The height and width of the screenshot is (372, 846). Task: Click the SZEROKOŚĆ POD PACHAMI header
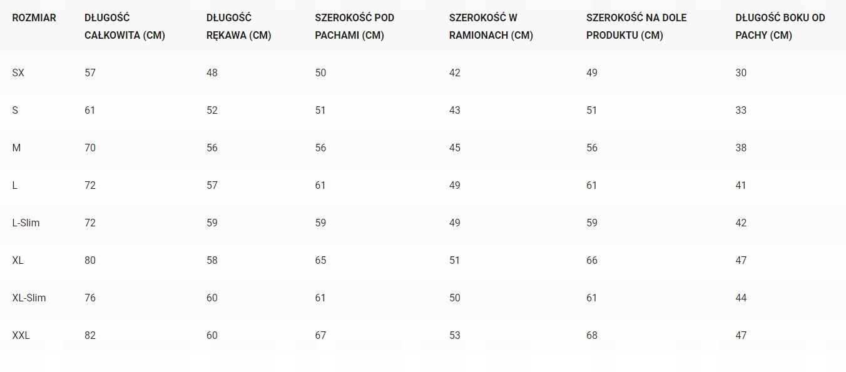pyautogui.click(x=354, y=27)
